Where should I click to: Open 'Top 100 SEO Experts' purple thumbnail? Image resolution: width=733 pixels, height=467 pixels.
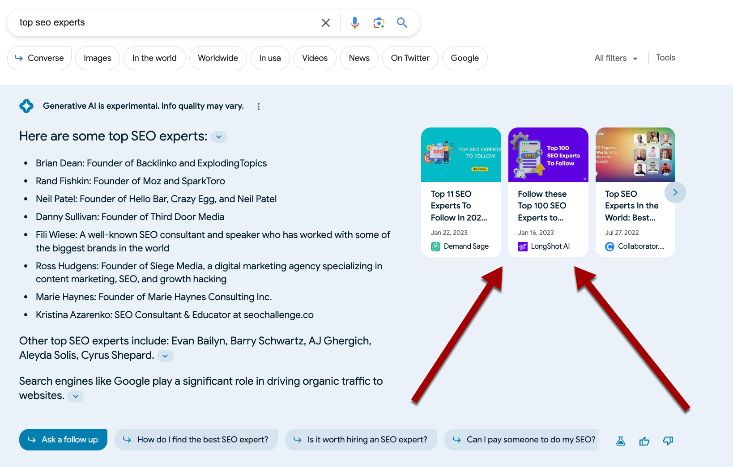coord(548,155)
